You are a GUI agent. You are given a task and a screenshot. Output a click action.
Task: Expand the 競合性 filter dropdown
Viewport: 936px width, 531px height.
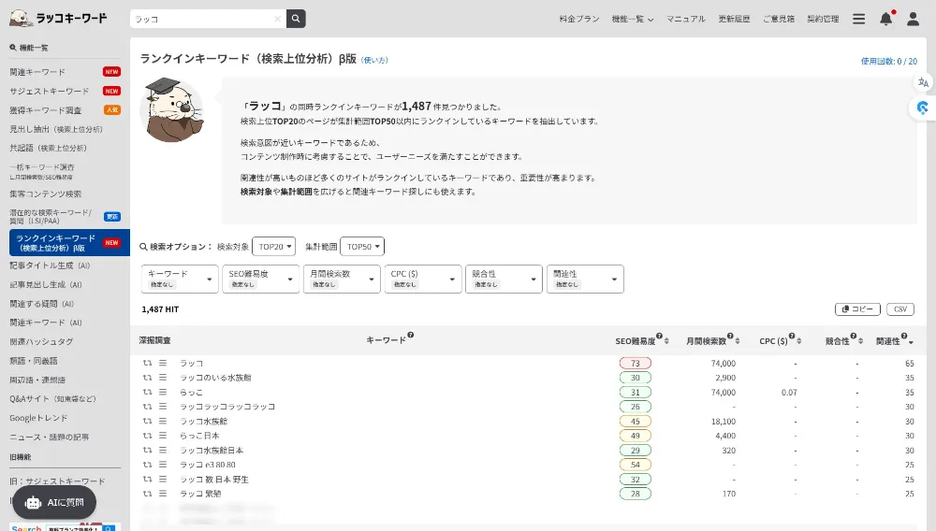(x=504, y=279)
